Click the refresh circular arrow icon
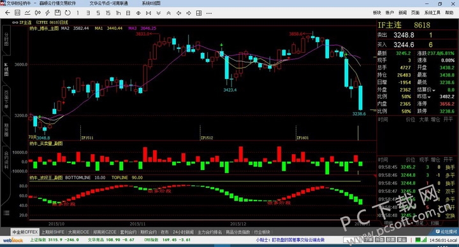The width and height of the screenshot is (459, 247). coord(68,13)
